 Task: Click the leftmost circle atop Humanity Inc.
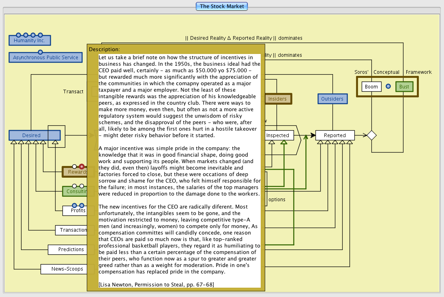[x=18, y=35]
